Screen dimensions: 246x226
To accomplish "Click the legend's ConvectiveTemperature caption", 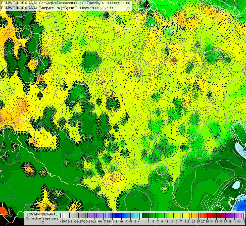I will [42, 218].
